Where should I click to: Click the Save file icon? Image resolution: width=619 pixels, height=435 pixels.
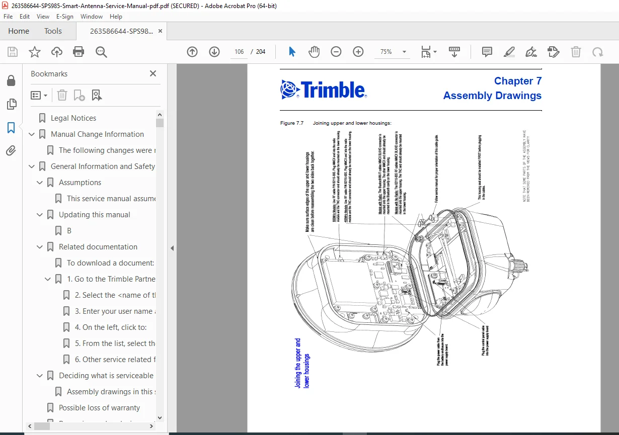[x=13, y=52]
